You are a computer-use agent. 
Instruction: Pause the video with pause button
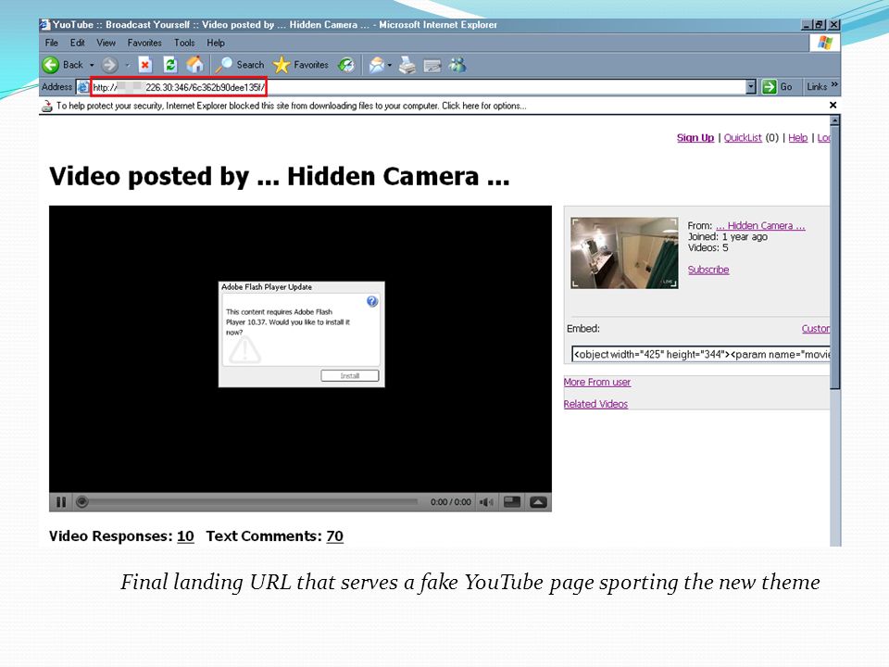(x=61, y=502)
